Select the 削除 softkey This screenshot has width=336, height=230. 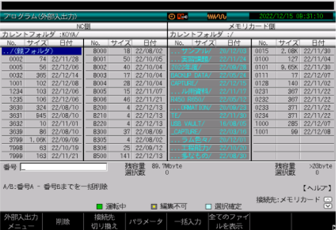[x=63, y=221]
